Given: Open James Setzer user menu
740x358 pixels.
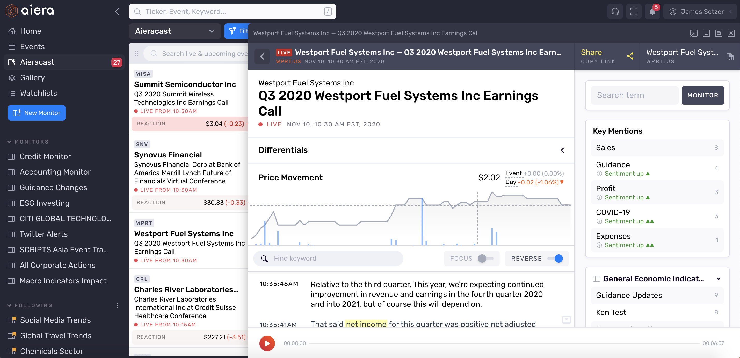Looking at the screenshot, I should pyautogui.click(x=700, y=11).
